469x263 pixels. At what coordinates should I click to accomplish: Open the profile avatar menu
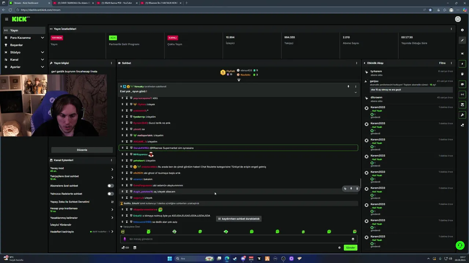click(458, 19)
